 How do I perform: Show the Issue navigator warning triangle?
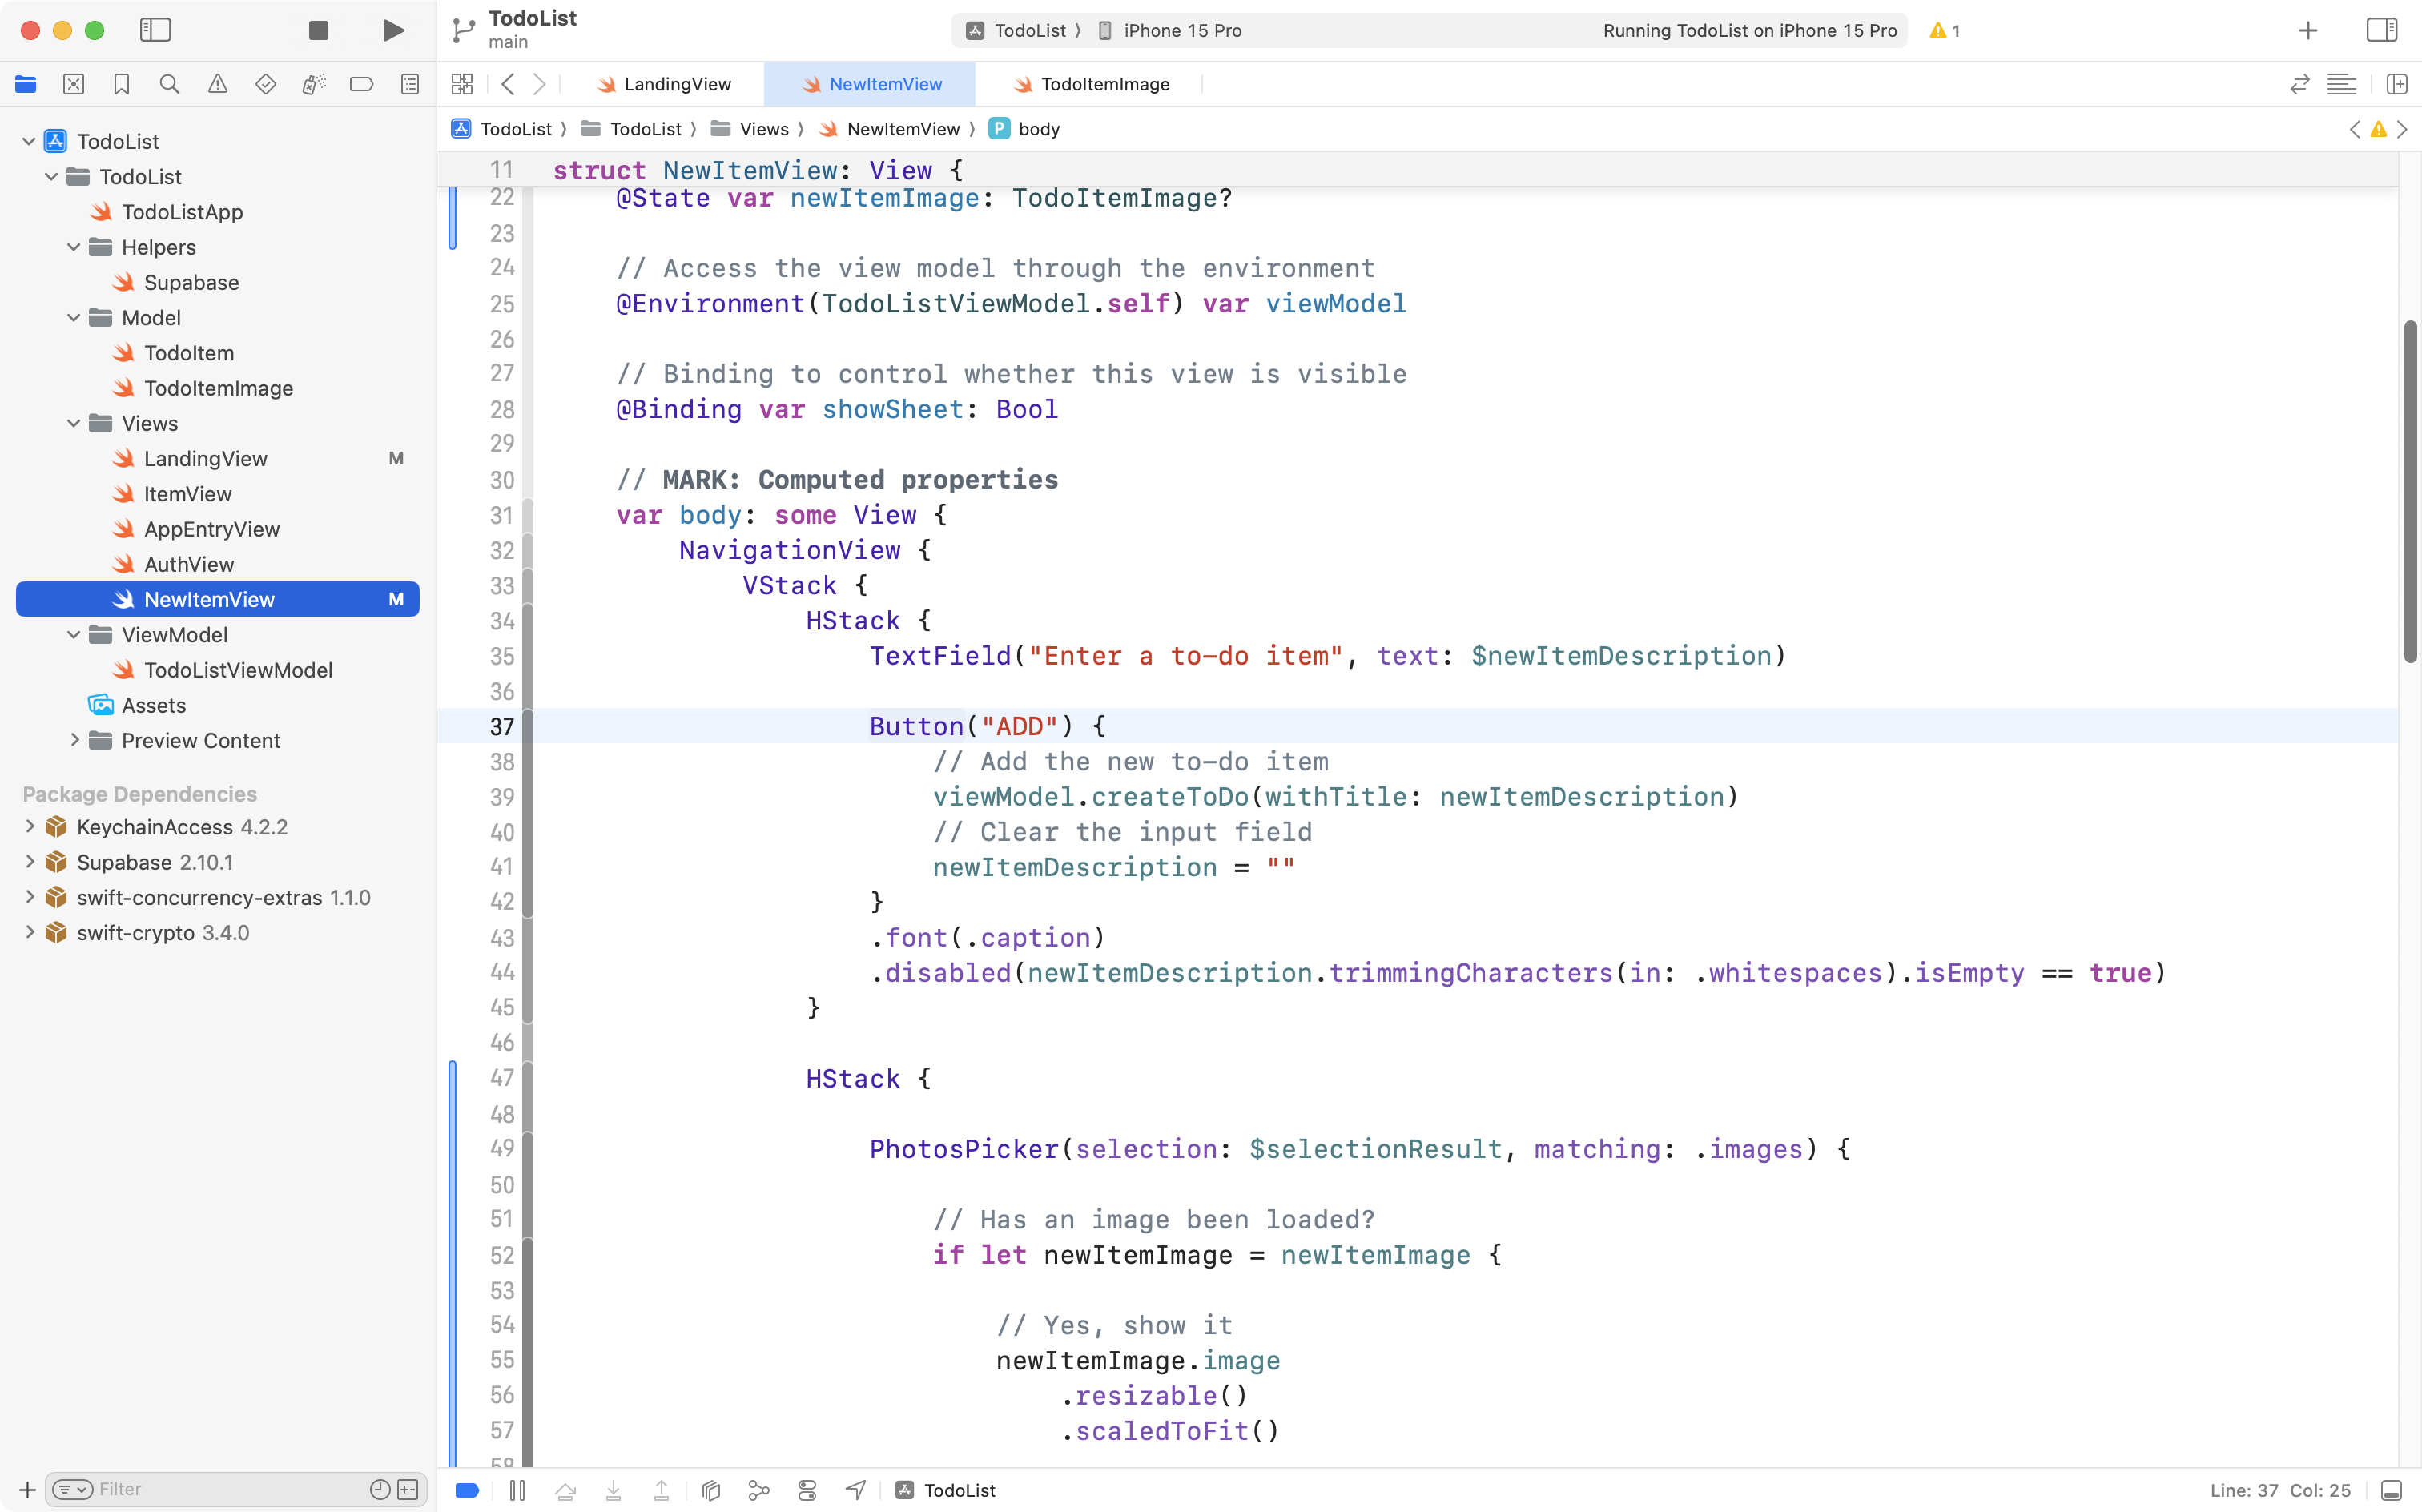pos(218,84)
